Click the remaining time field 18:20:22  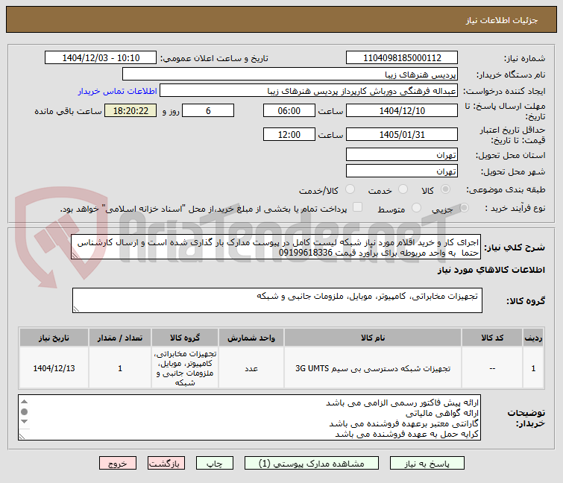point(130,111)
